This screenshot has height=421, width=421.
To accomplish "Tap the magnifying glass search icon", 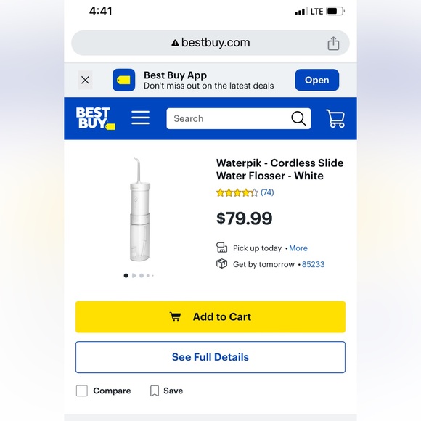I will pos(298,118).
